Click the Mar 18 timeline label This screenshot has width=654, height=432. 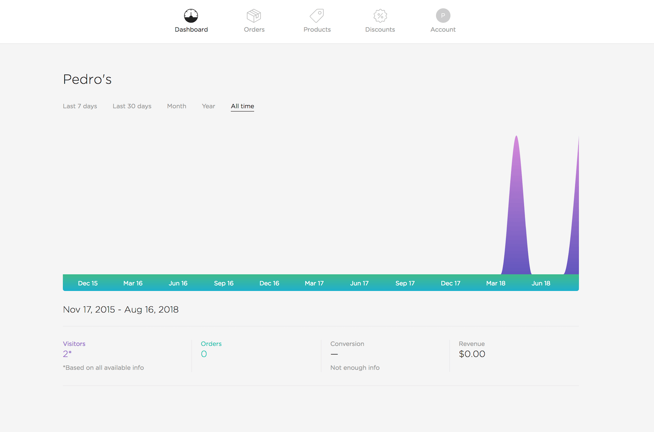(x=496, y=283)
